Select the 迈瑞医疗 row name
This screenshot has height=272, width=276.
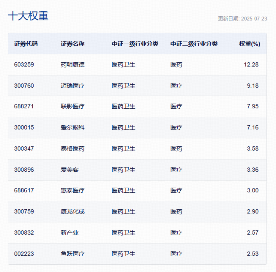[x=73, y=86]
